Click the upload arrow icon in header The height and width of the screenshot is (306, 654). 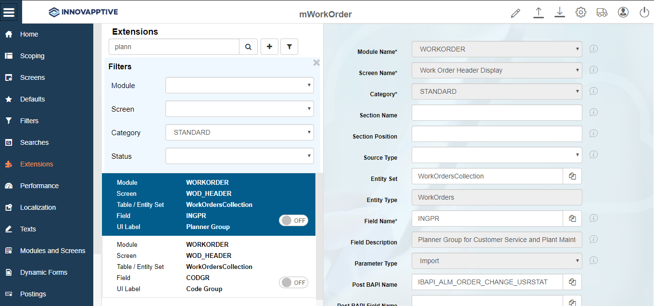[539, 13]
